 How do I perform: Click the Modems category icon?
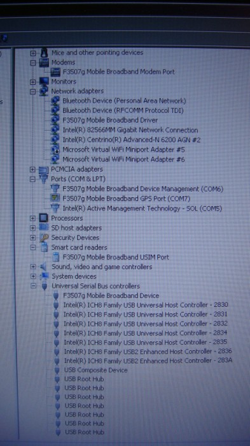coord(44,63)
